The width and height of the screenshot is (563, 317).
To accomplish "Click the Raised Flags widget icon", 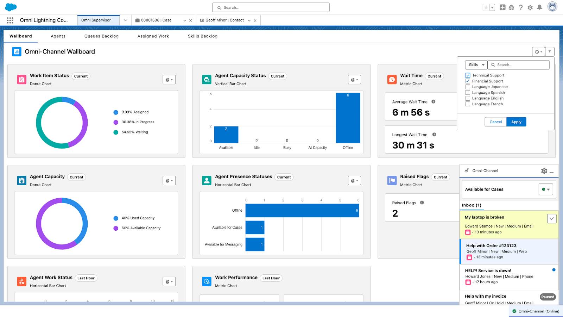I will (392, 181).
